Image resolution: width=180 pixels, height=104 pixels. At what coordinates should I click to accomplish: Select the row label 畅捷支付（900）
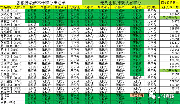(x=13, y=92)
